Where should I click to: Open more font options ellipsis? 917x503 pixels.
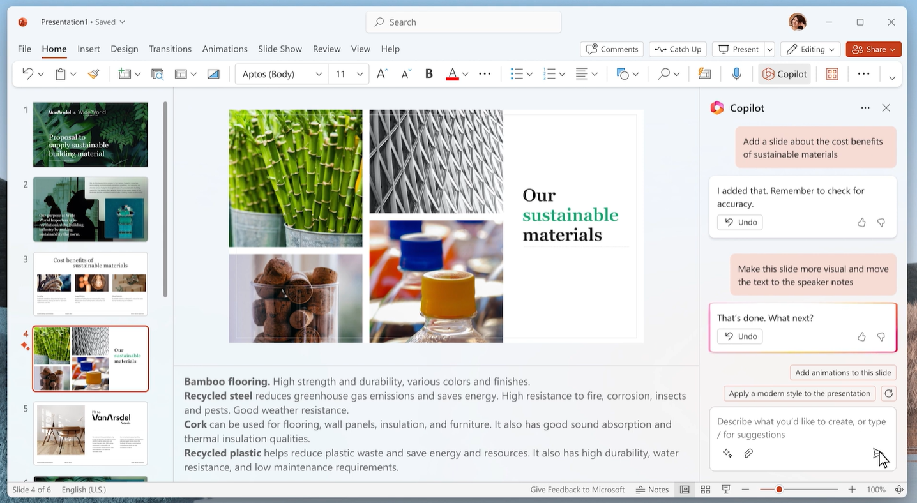pos(485,74)
